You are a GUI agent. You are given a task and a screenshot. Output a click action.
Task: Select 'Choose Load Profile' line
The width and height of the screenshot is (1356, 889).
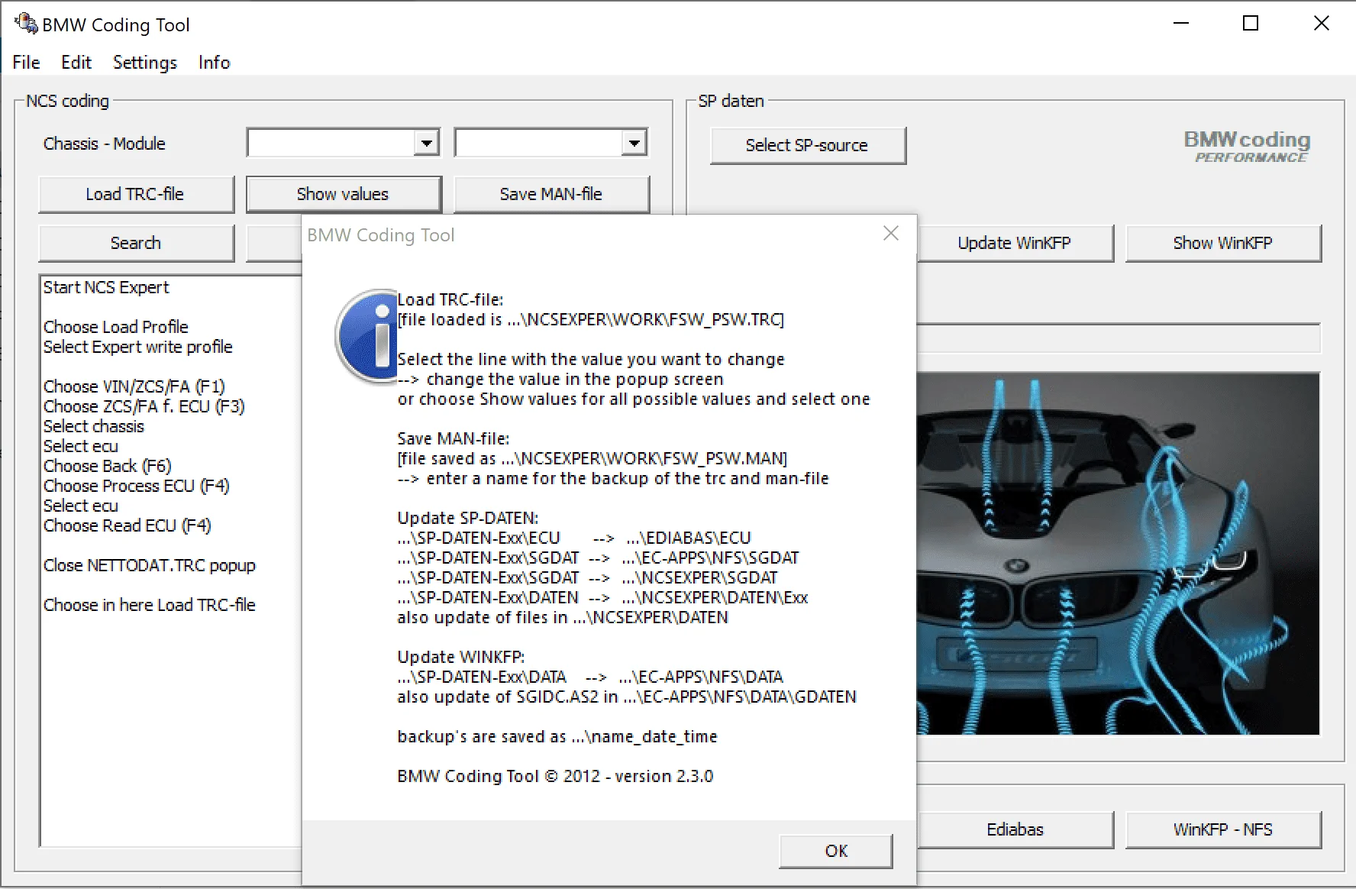[116, 327]
